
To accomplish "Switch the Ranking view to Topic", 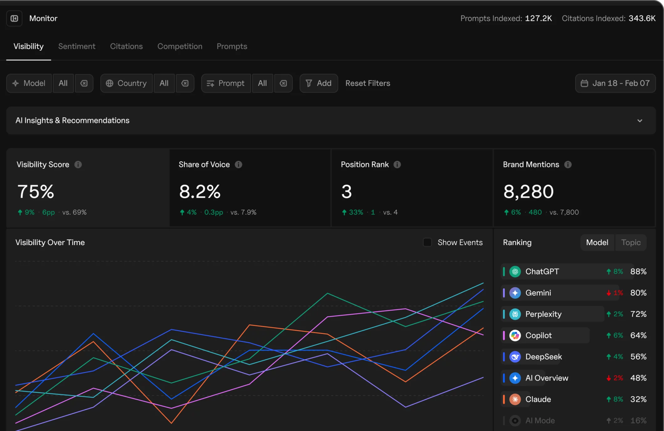I will 631,242.
